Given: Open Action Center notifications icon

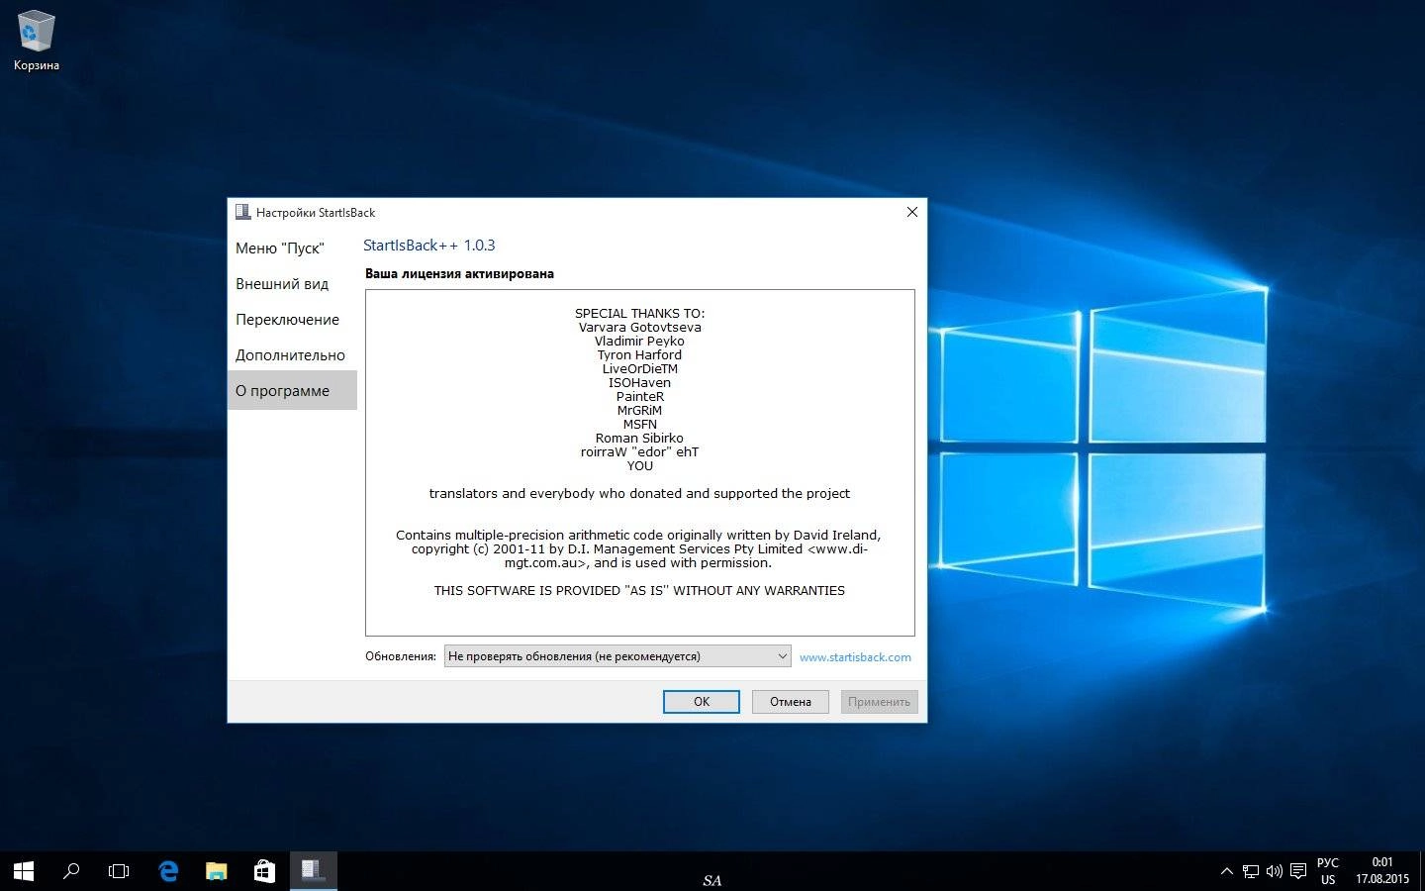Looking at the screenshot, I should click(x=1298, y=871).
